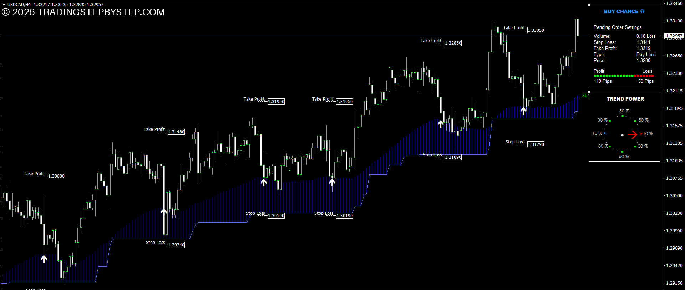Click the 1.33460 price axis label
The height and width of the screenshot is (290, 685).
pos(674,3)
